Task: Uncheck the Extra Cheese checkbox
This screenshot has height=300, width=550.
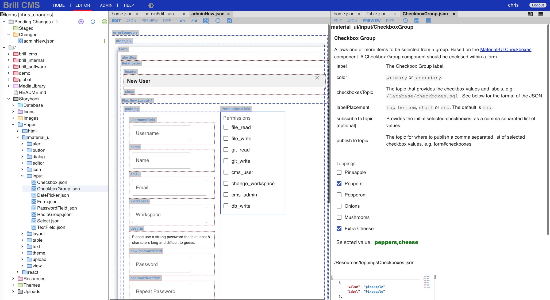Action: tap(339, 229)
